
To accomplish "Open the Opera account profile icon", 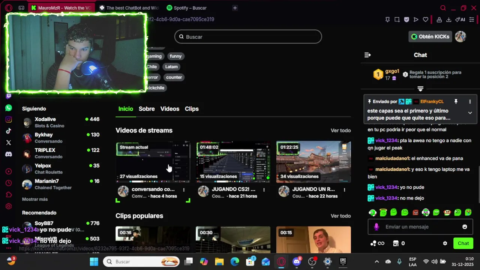I will tap(439, 19).
